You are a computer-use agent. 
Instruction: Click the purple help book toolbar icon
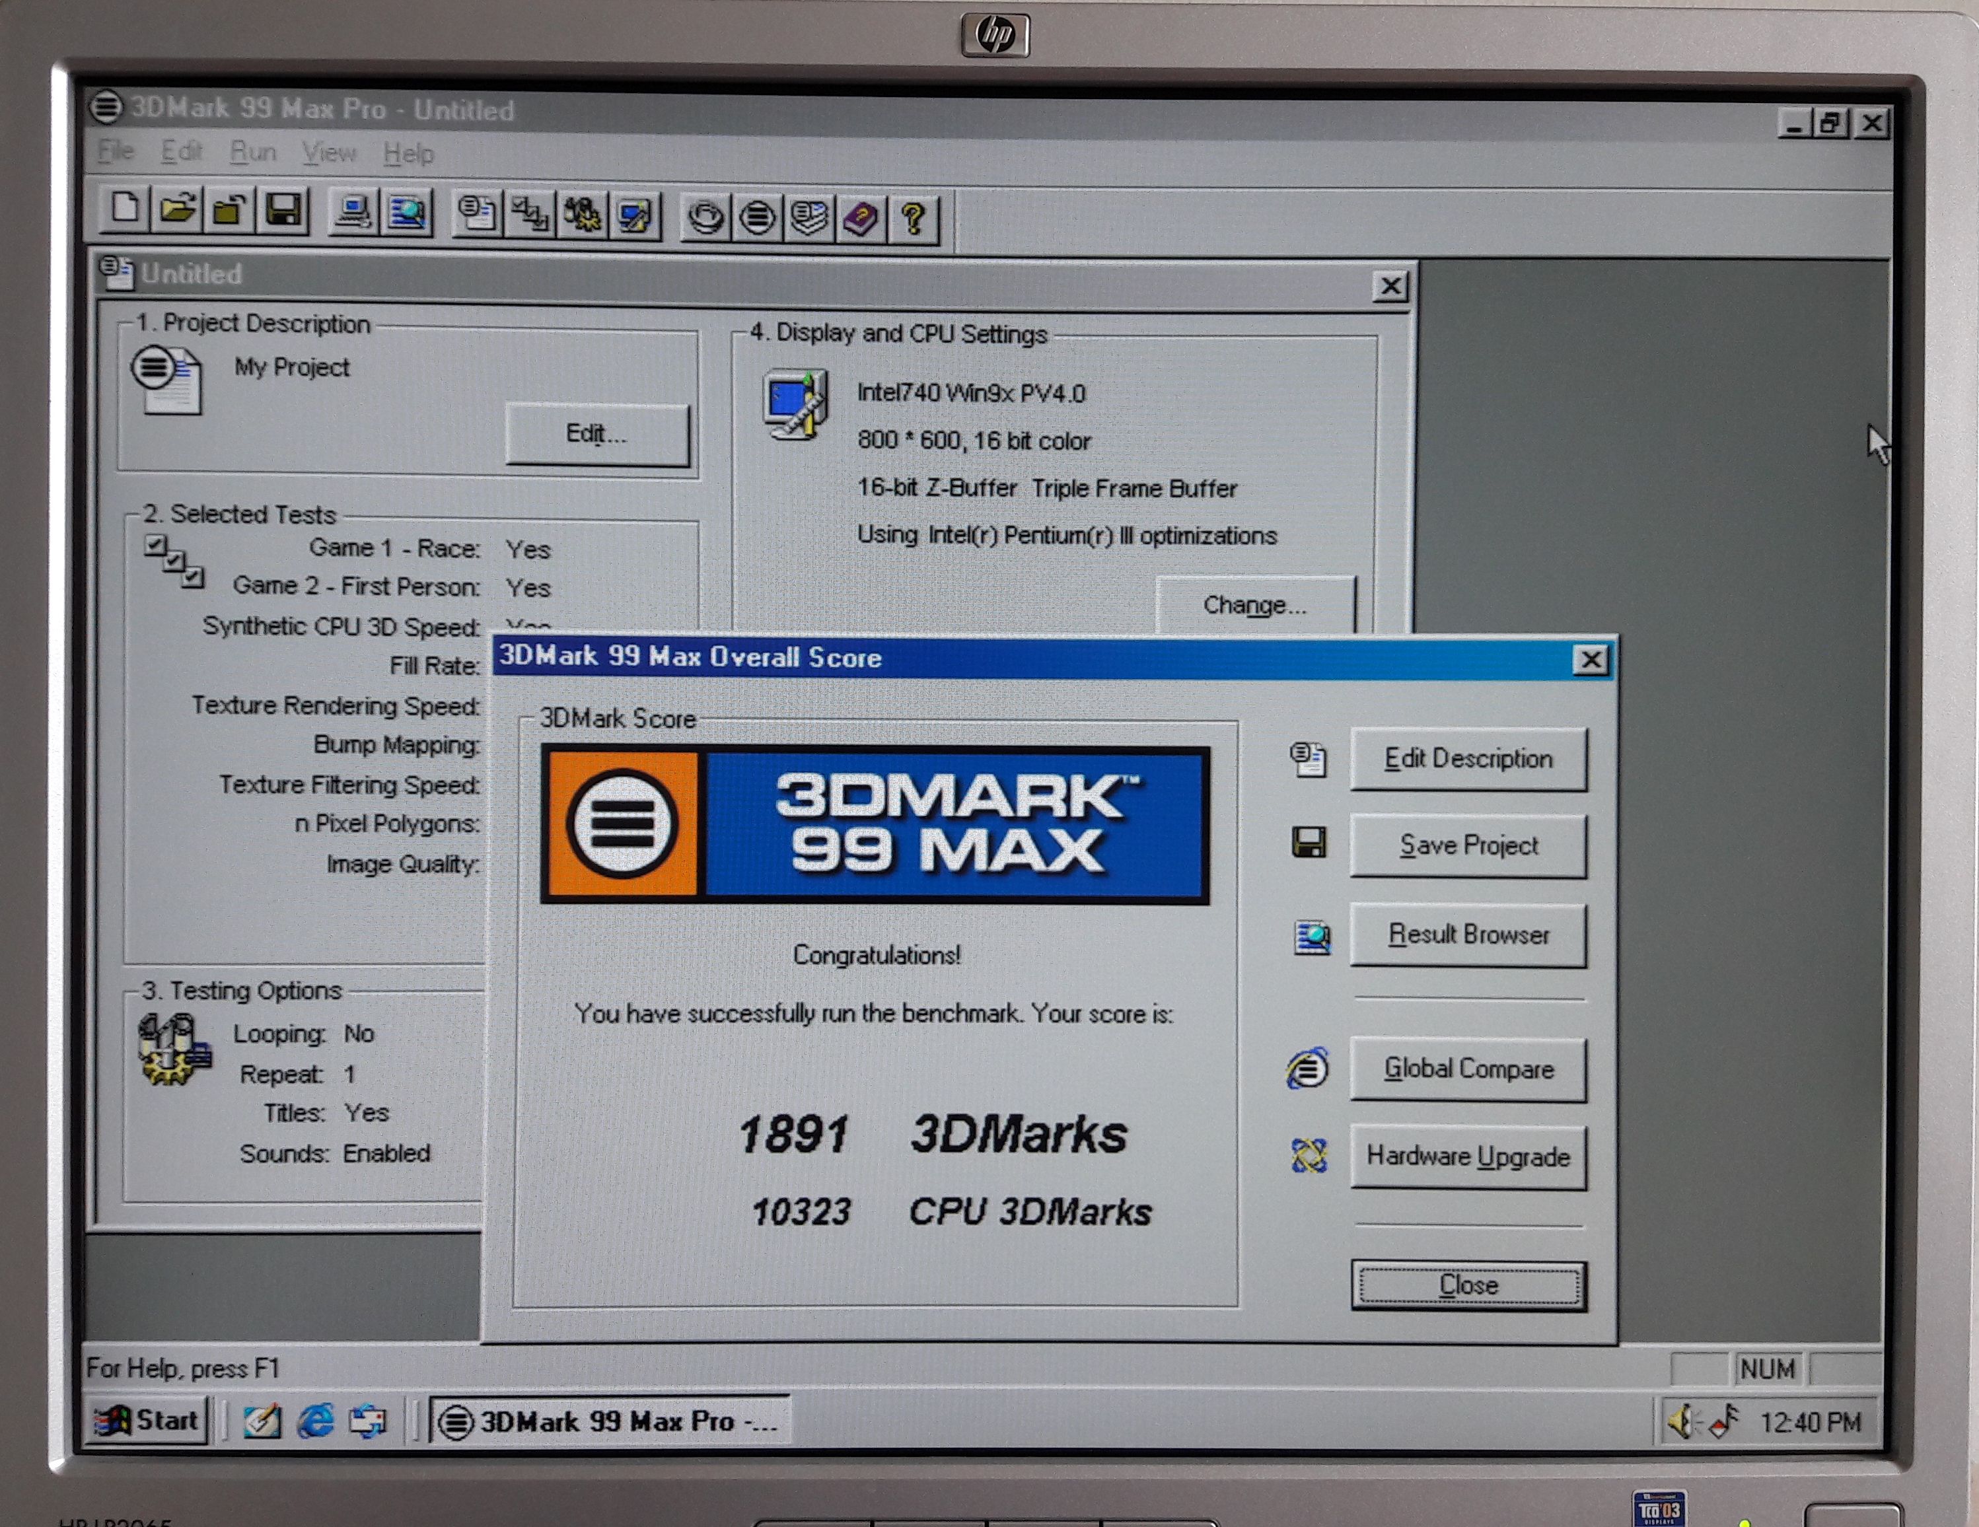click(x=861, y=219)
